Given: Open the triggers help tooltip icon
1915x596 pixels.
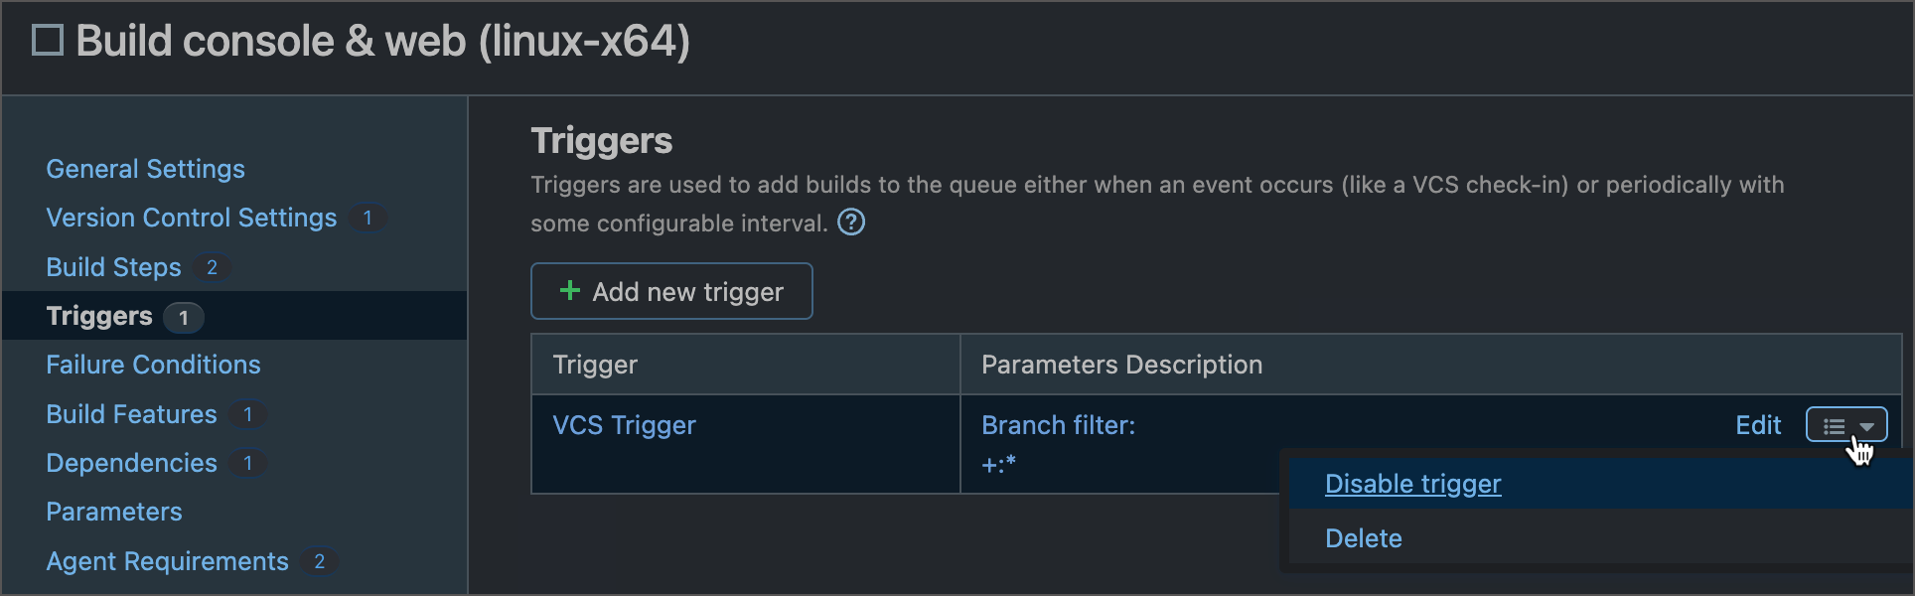Looking at the screenshot, I should pyautogui.click(x=851, y=223).
